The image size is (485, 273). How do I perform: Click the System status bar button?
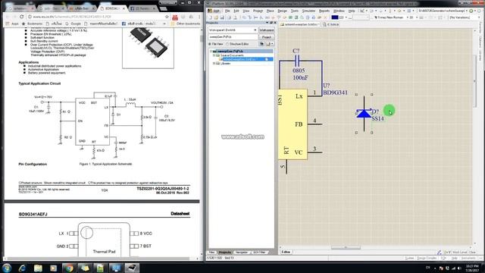(x=409, y=258)
